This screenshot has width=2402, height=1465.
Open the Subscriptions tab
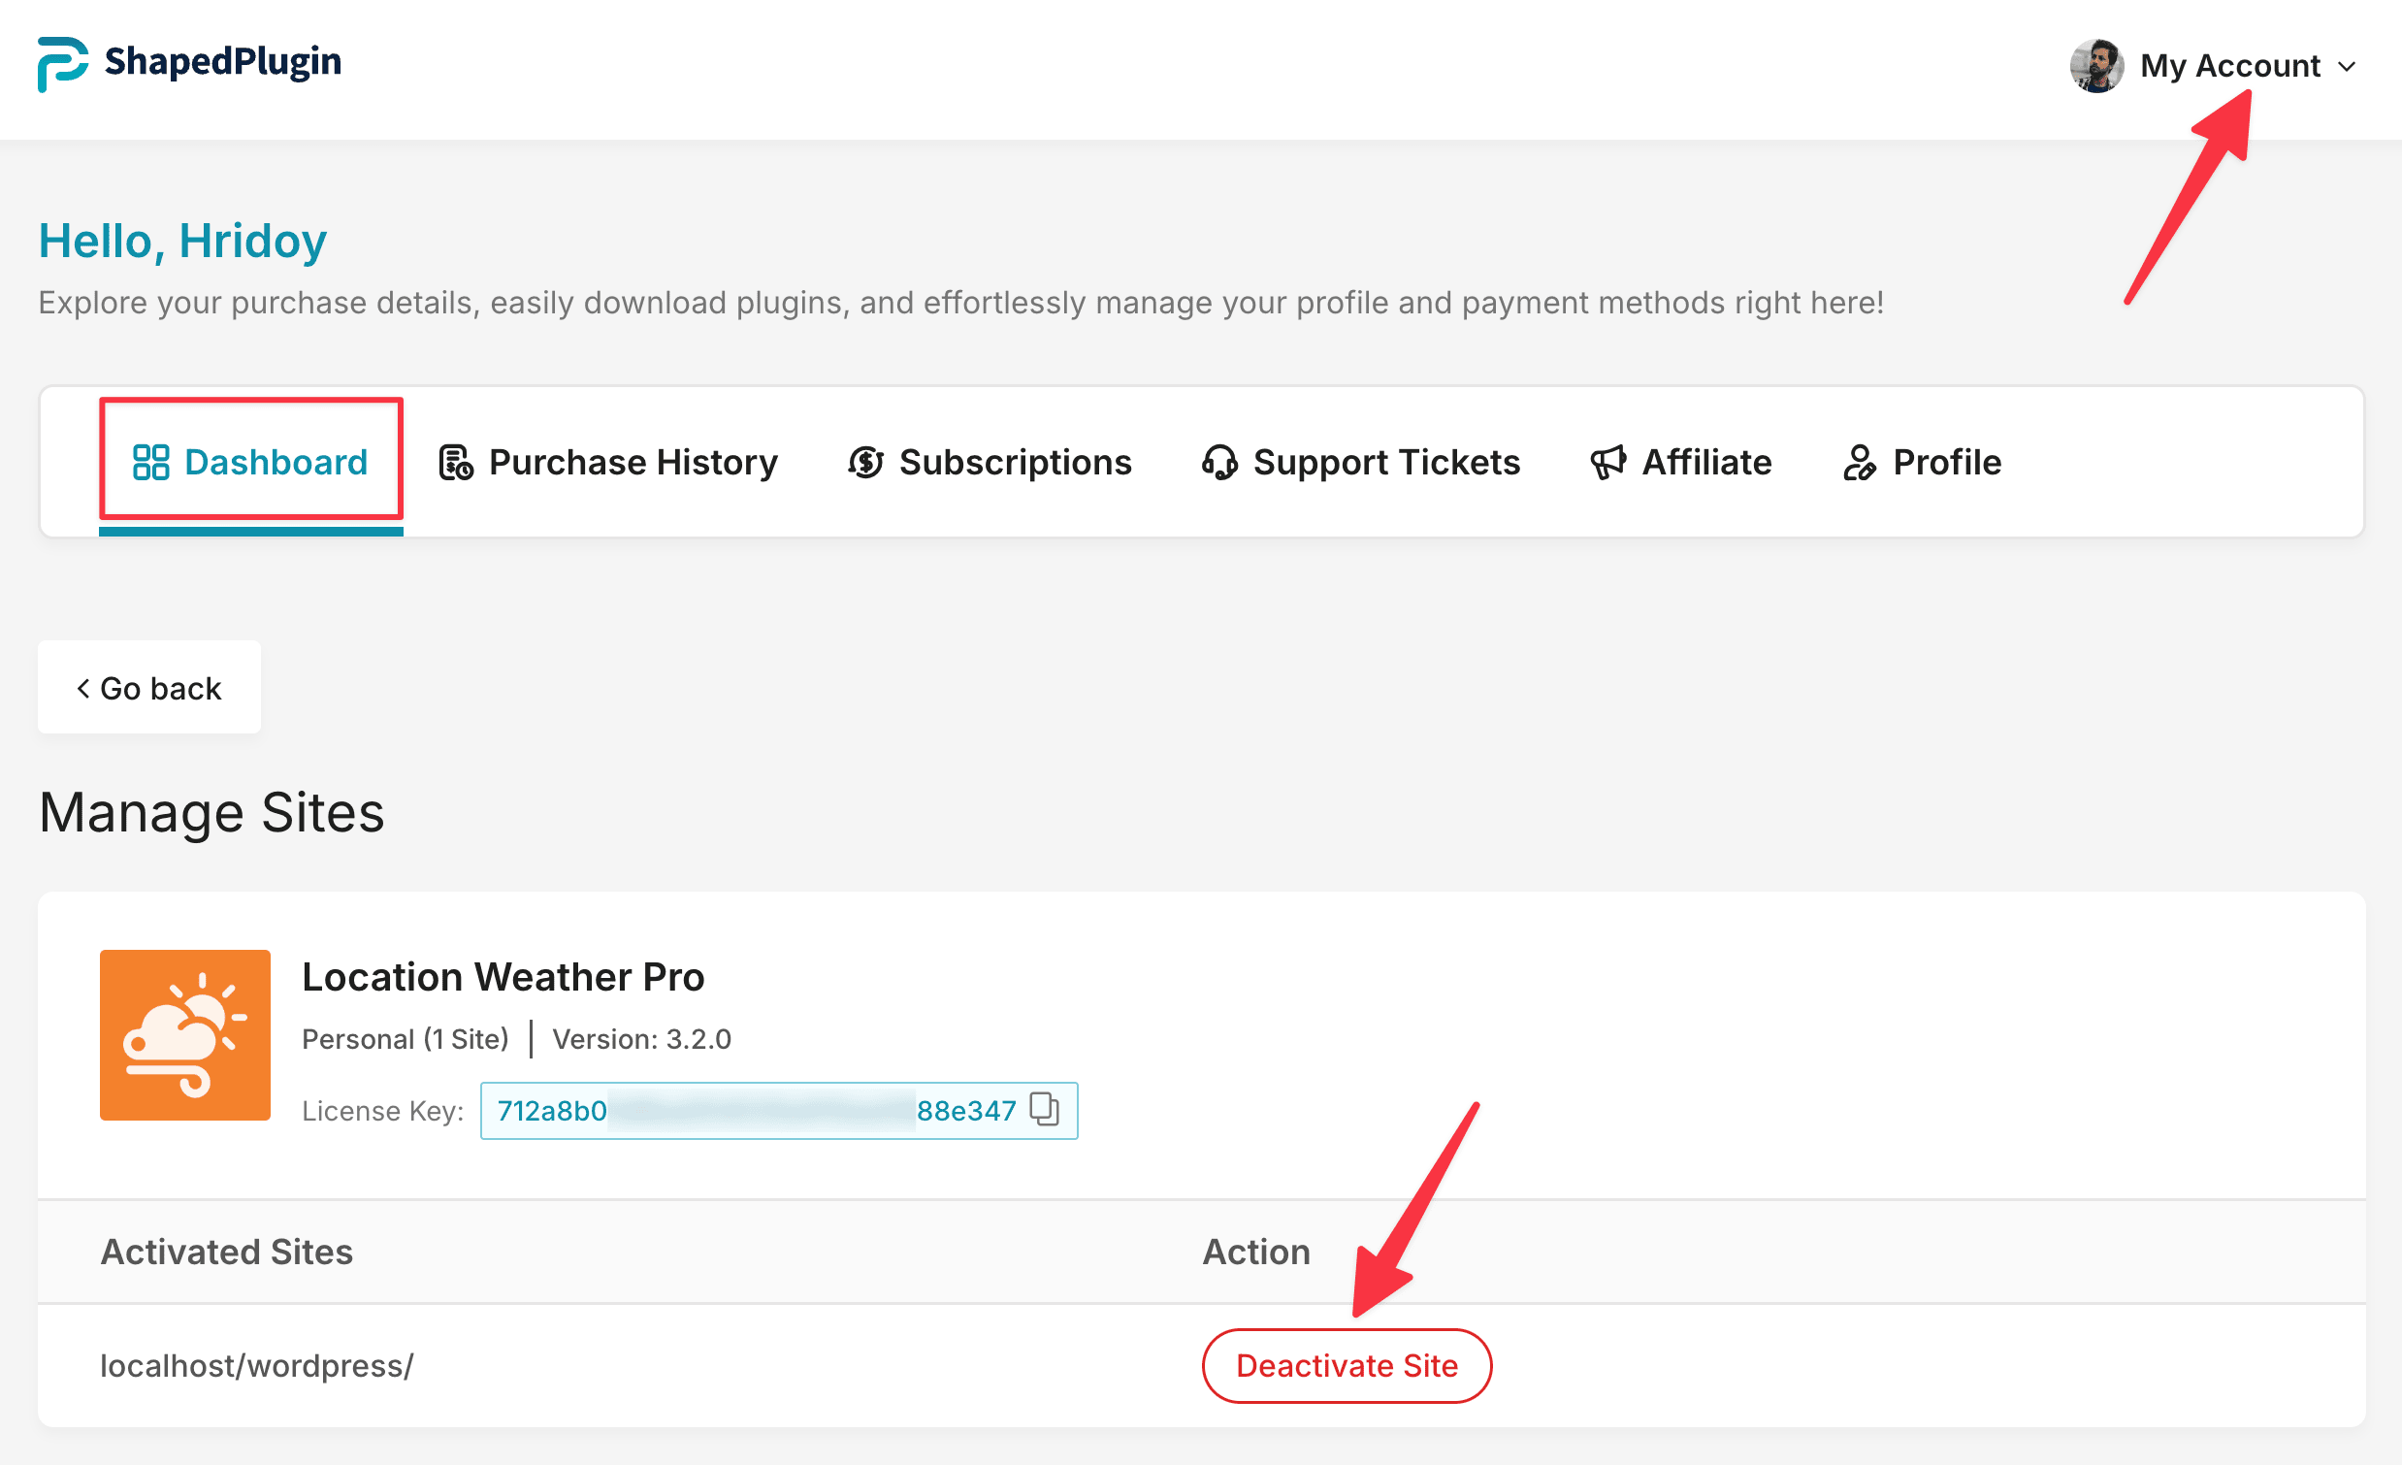point(990,462)
